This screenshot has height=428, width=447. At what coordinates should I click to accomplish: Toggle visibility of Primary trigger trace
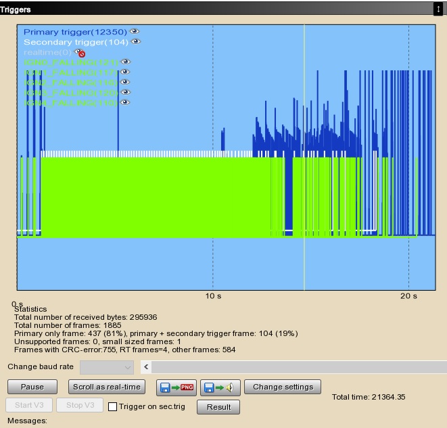pyautogui.click(x=135, y=32)
